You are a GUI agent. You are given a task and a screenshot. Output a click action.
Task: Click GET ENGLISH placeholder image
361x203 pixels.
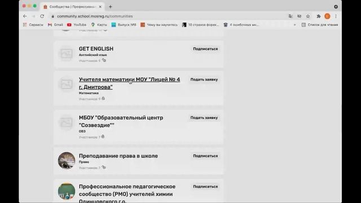tap(67, 54)
